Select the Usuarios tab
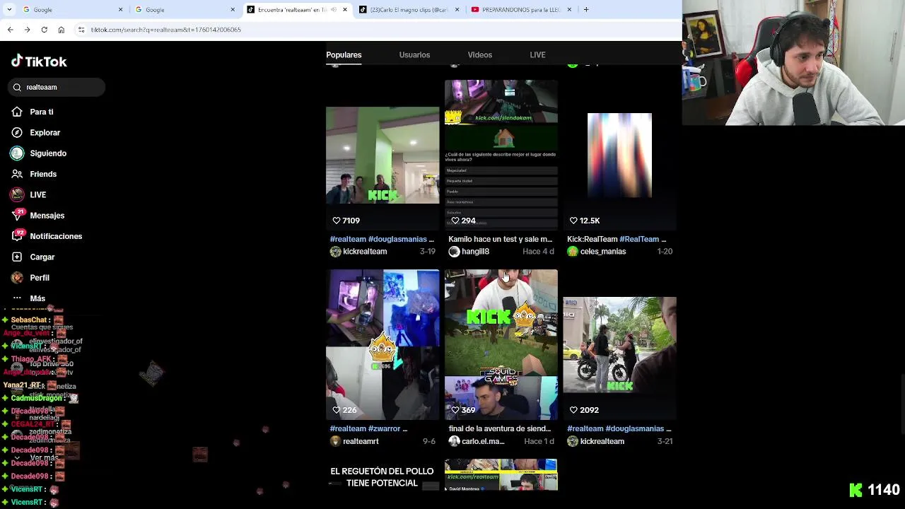This screenshot has width=905, height=509. pyautogui.click(x=414, y=54)
